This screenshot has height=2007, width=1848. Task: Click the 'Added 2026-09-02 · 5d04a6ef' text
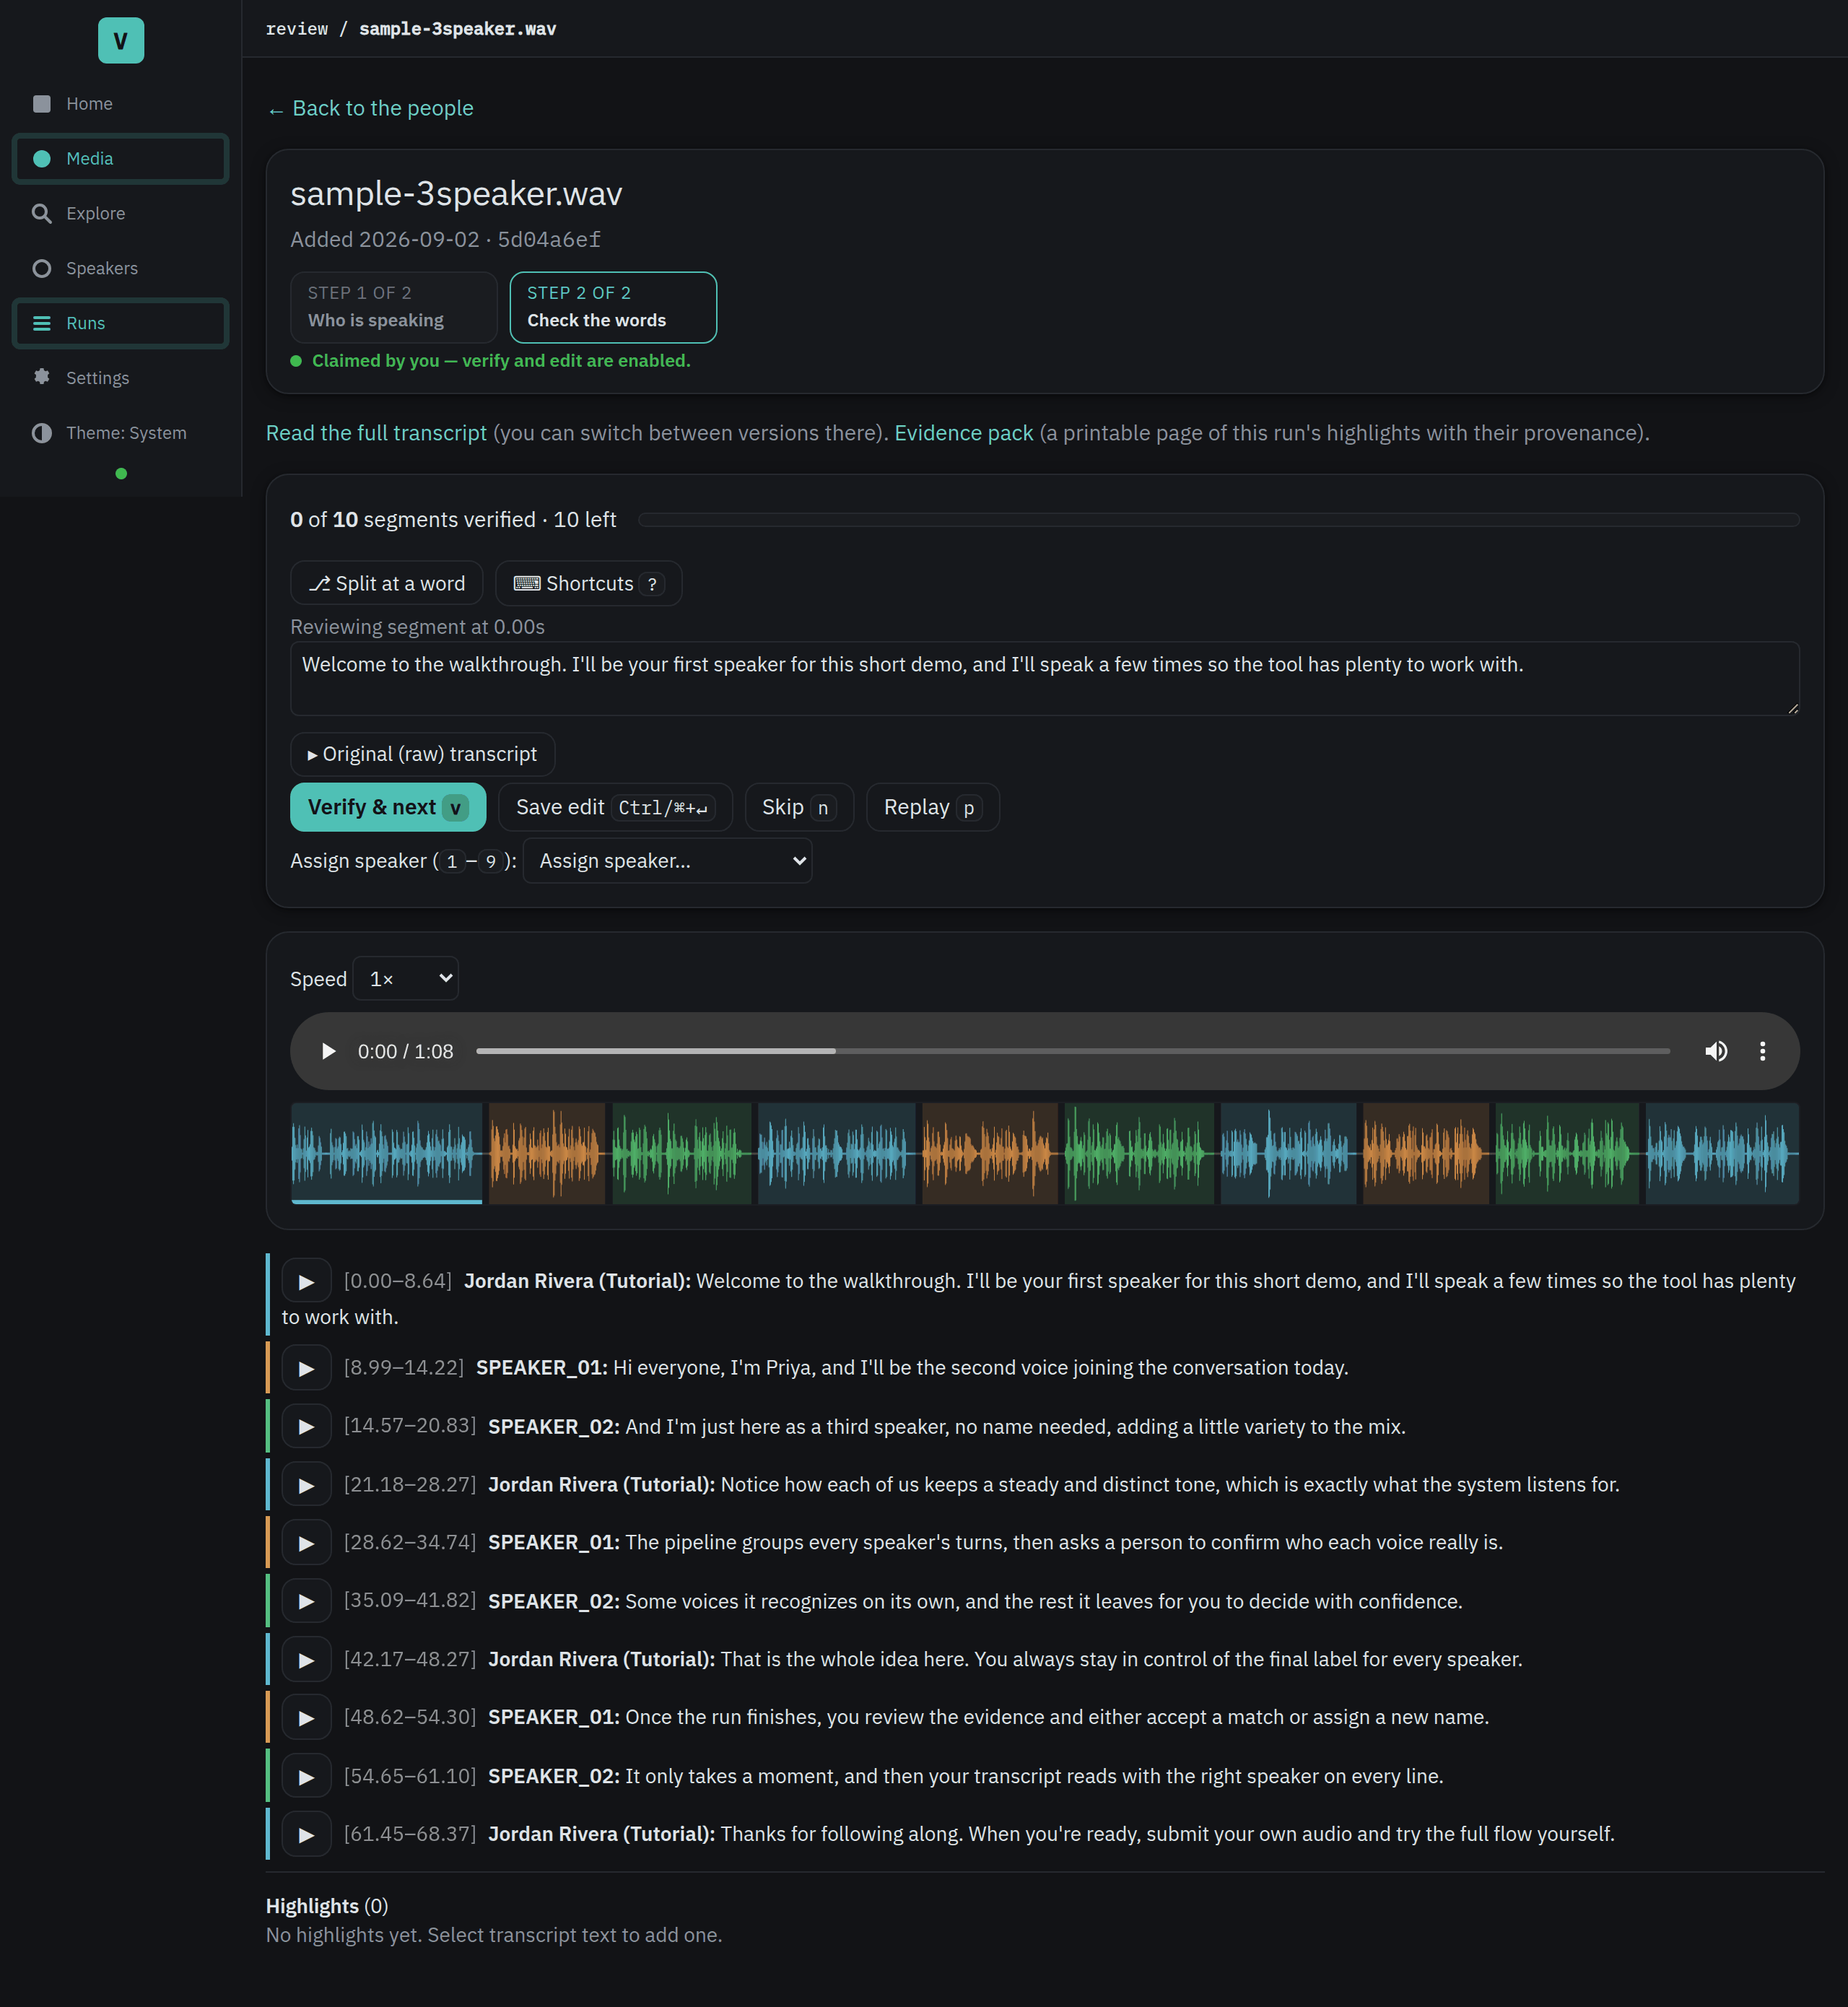[x=445, y=240]
